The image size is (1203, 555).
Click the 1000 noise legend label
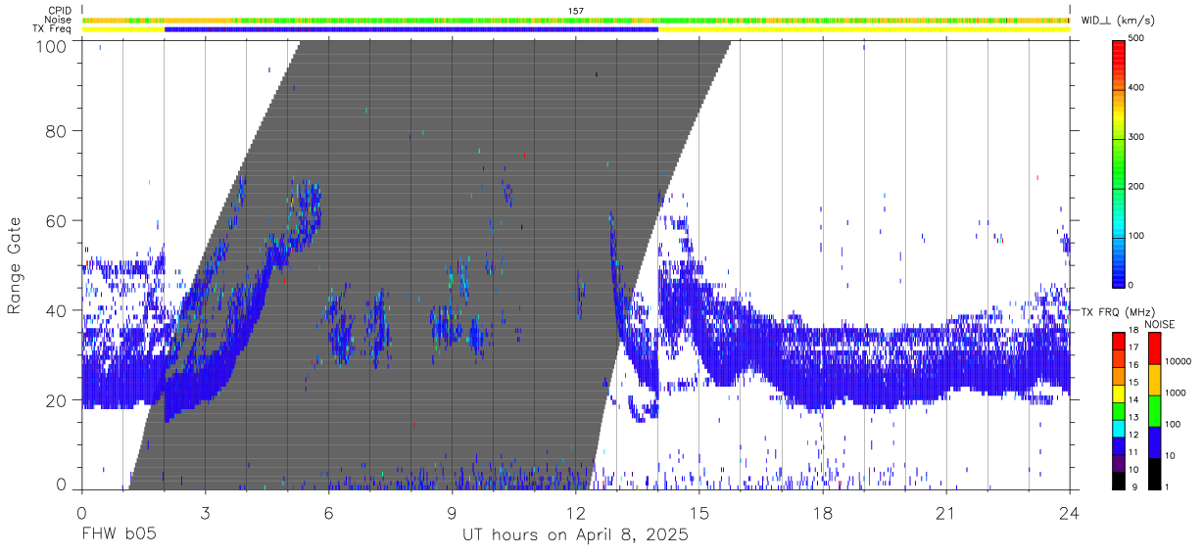[1177, 393]
